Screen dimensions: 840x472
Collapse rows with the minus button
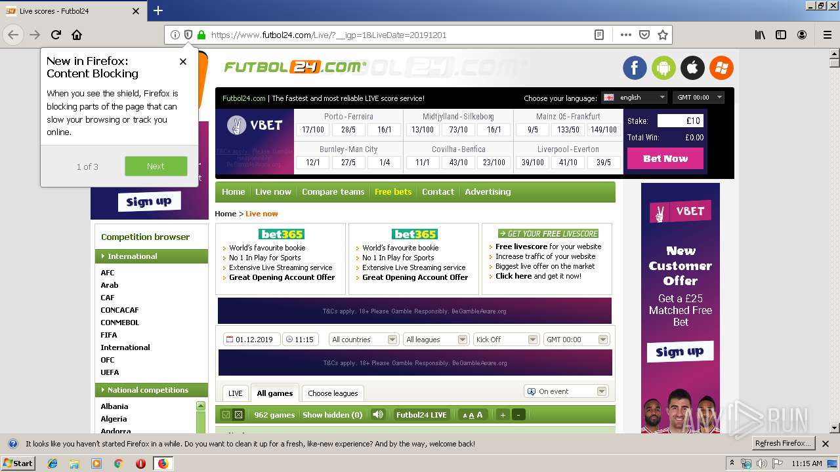[518, 414]
